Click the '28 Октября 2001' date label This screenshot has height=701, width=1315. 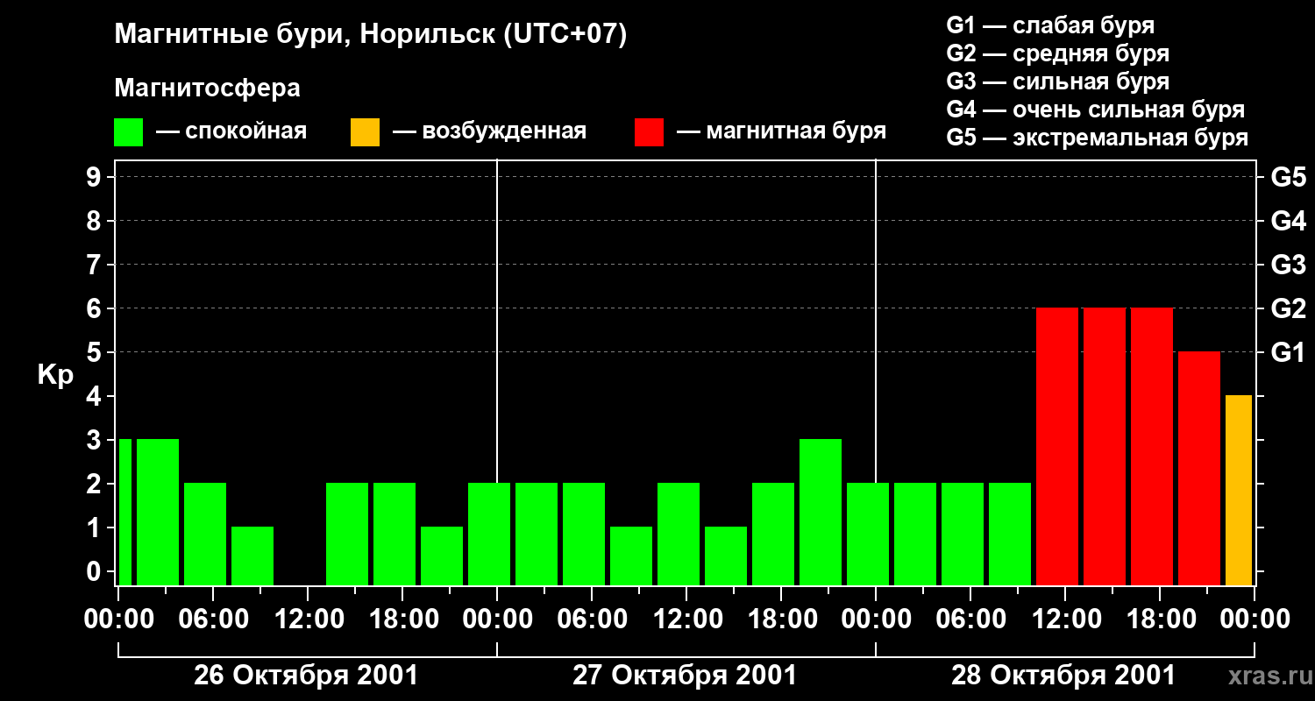[x=1063, y=676]
